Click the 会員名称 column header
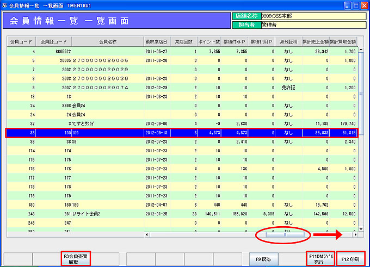 click(107, 41)
